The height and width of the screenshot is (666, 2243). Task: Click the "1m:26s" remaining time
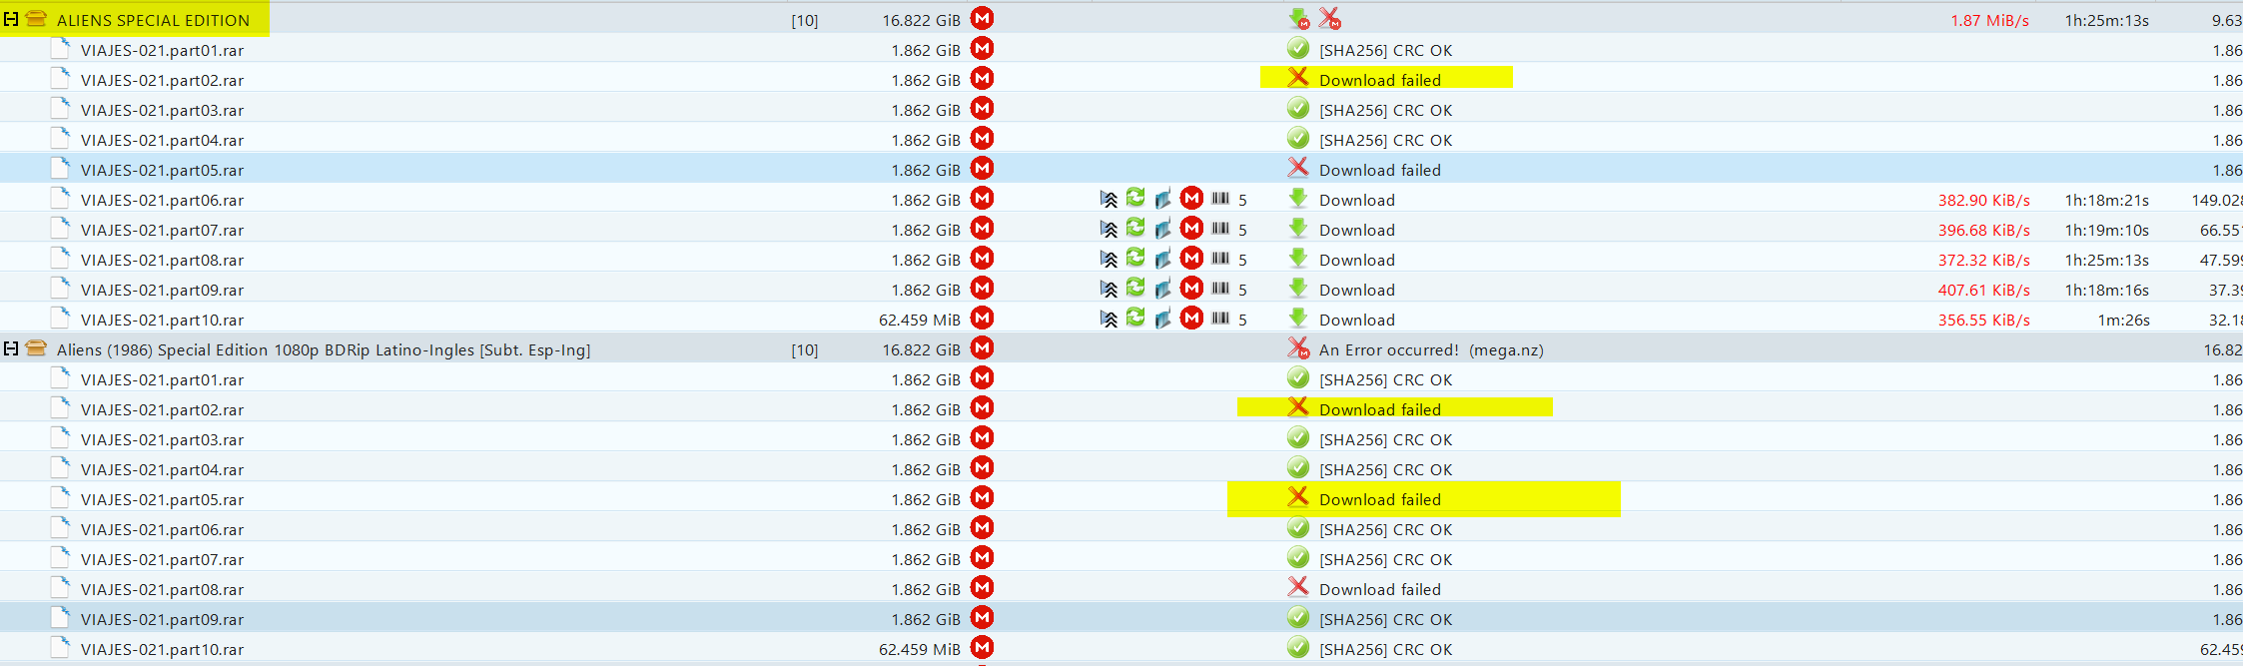pos(2123,320)
